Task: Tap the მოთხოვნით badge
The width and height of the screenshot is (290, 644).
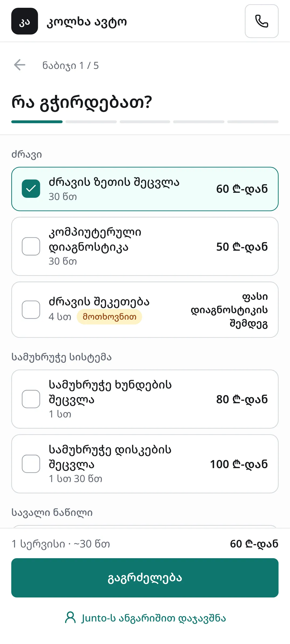Action: [x=109, y=317]
